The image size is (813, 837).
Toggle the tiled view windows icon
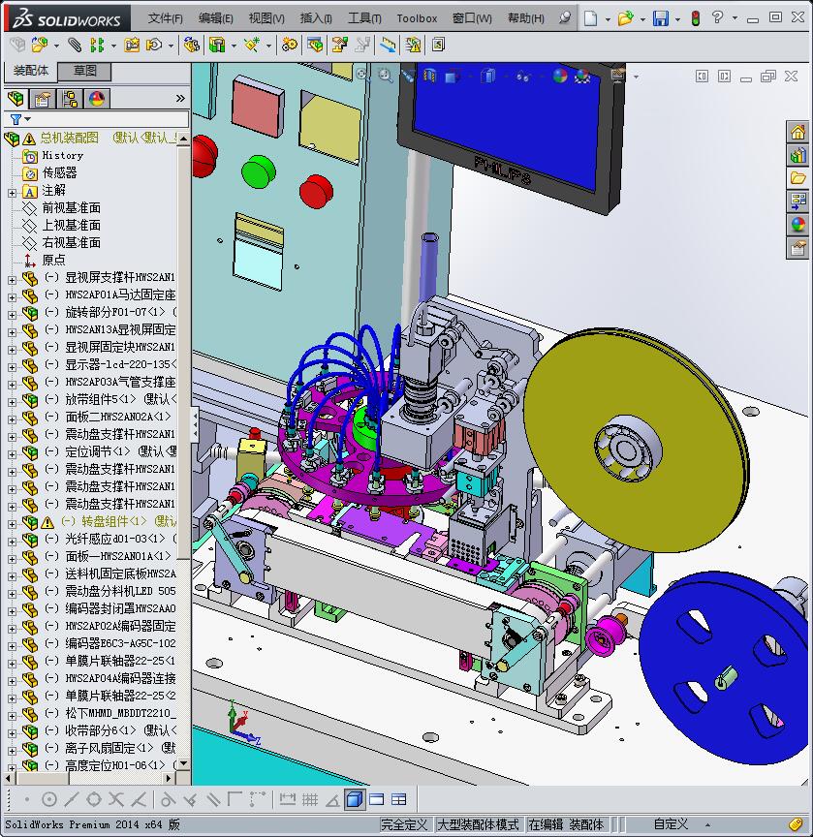pyautogui.click(x=399, y=799)
